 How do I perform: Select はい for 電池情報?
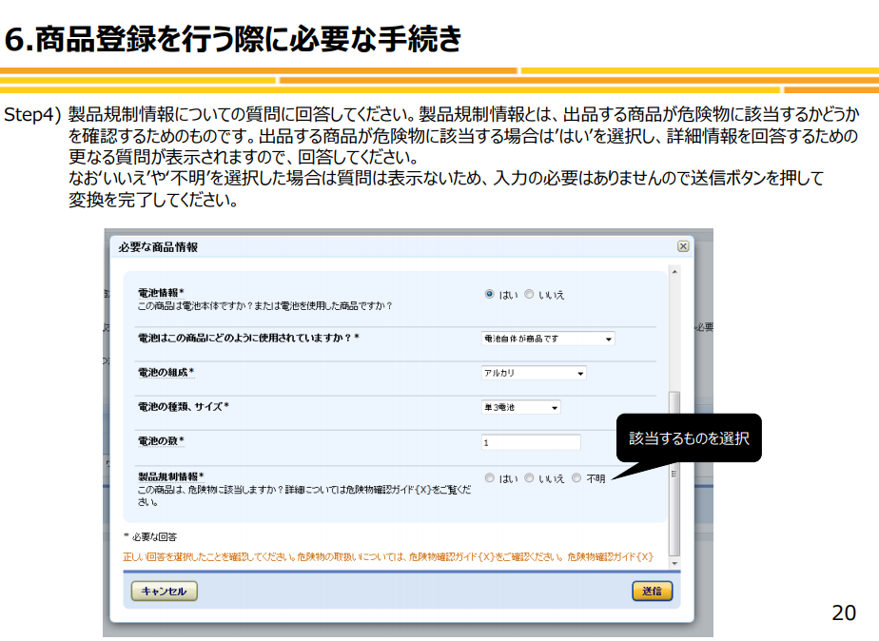point(490,295)
